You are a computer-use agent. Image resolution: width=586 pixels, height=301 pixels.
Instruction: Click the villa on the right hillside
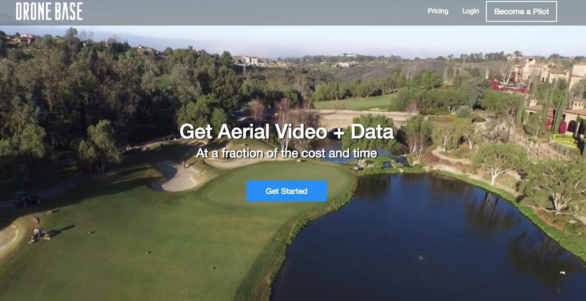(x=550, y=71)
